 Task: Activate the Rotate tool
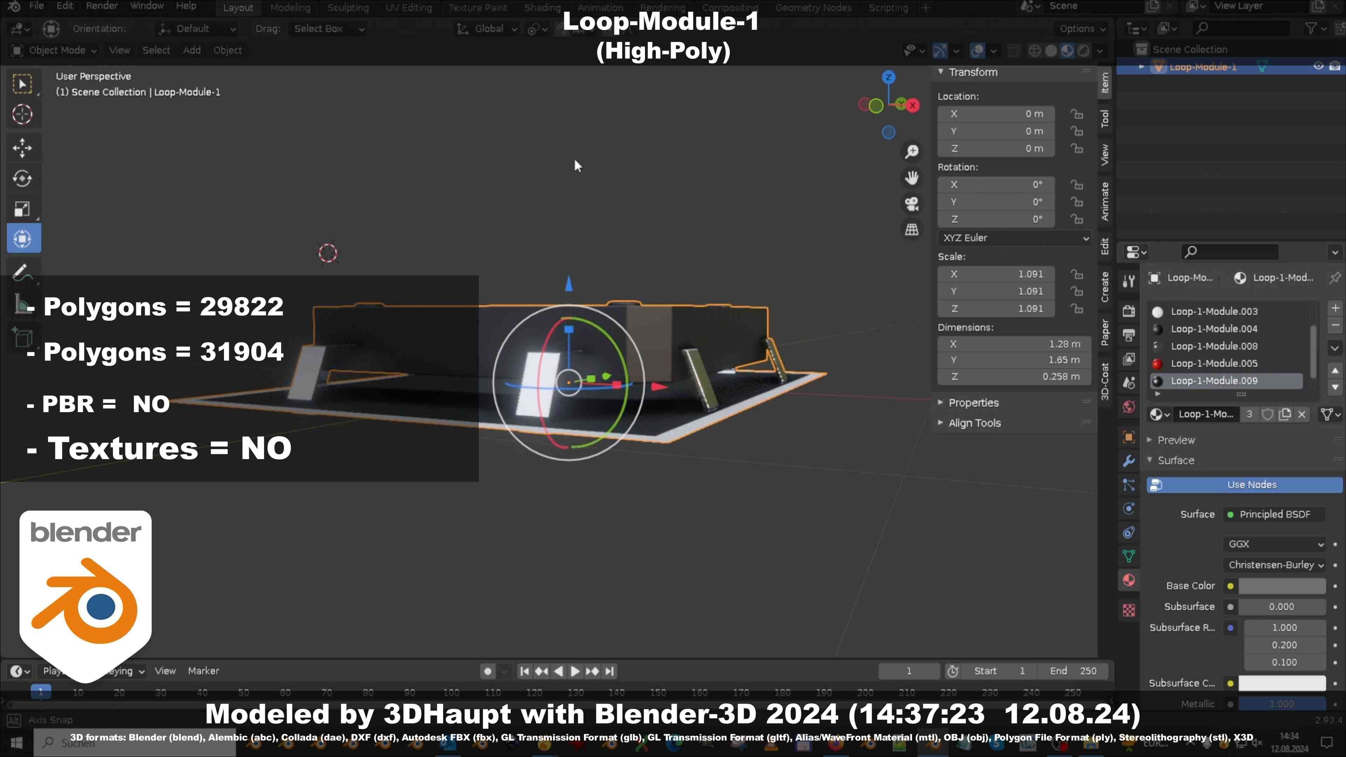[22, 179]
